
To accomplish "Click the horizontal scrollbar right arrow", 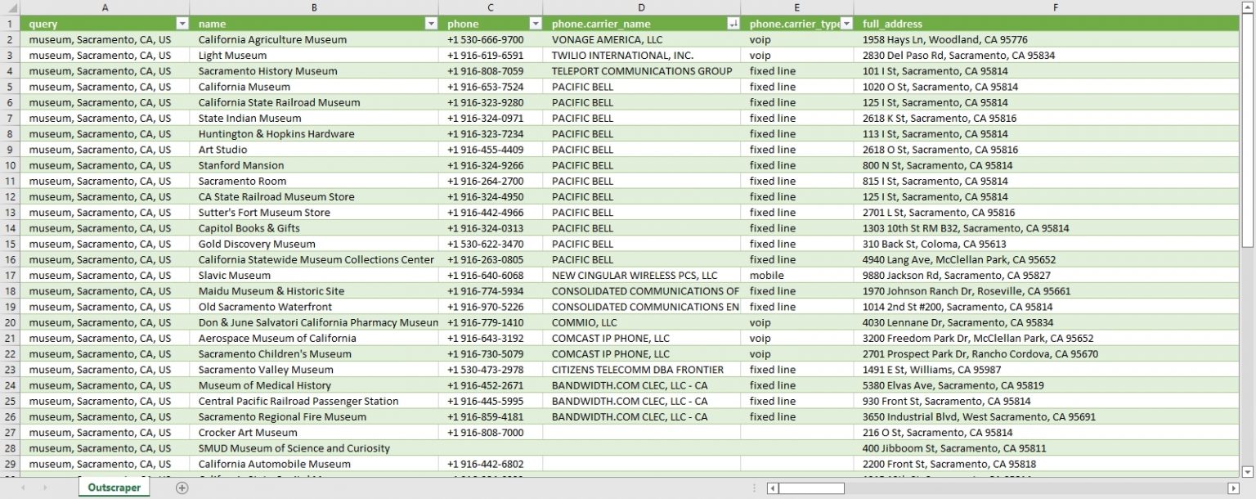I will coord(1234,488).
